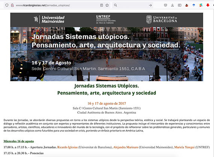Open the Mariela Yeregui link
Viewport: 214px width, 157px height.
[184, 147]
